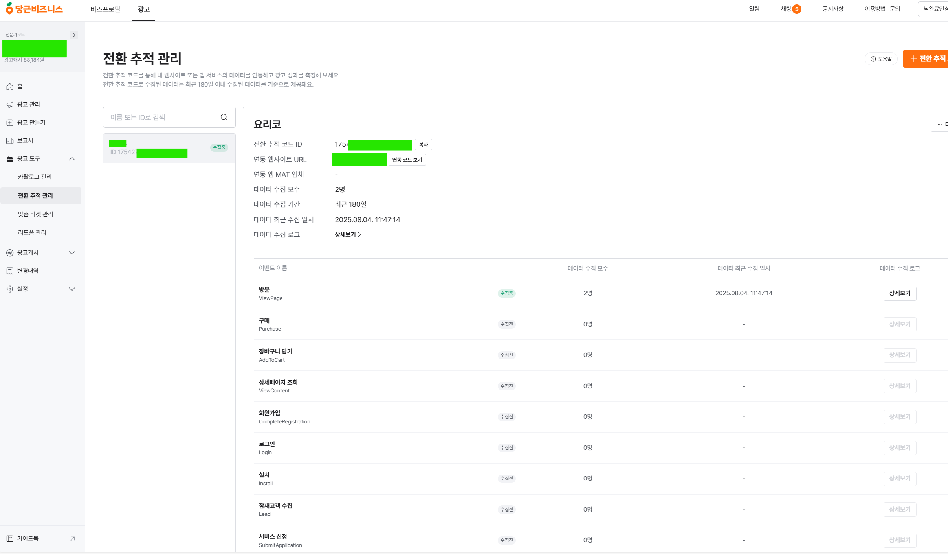Click the 도움말 help button
The height and width of the screenshot is (554, 948).
pos(881,59)
